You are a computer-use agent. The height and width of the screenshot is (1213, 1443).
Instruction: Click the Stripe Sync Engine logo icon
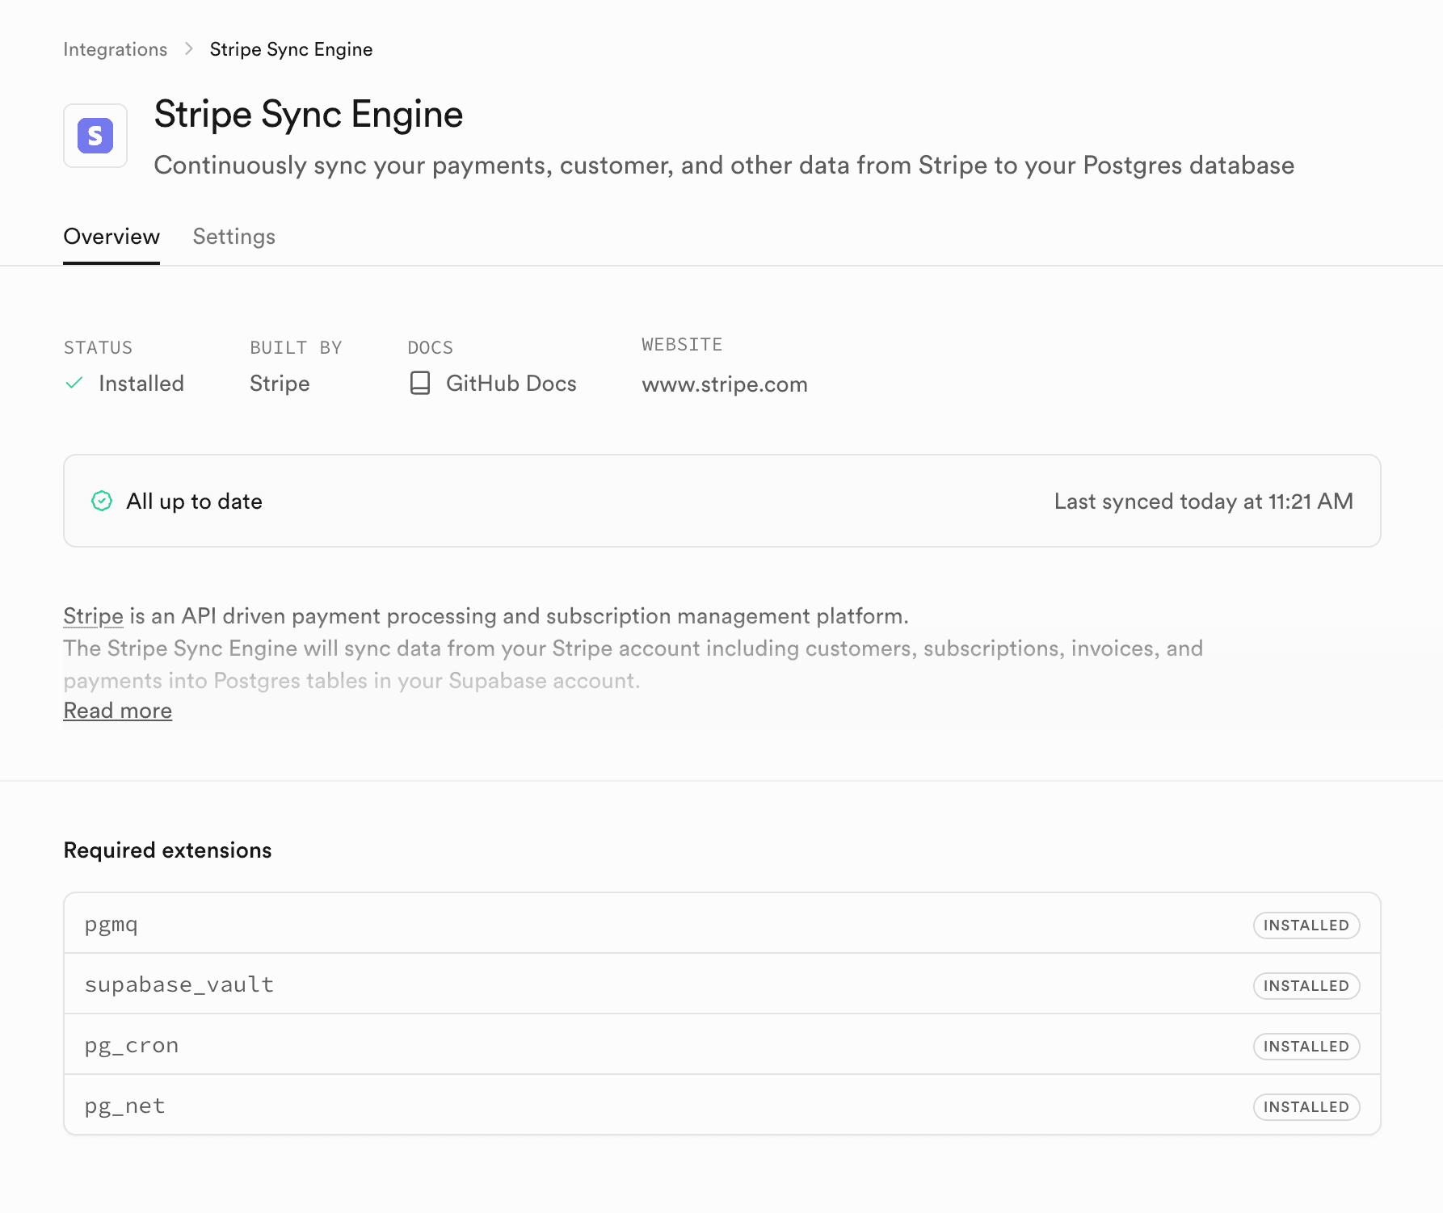coord(95,136)
